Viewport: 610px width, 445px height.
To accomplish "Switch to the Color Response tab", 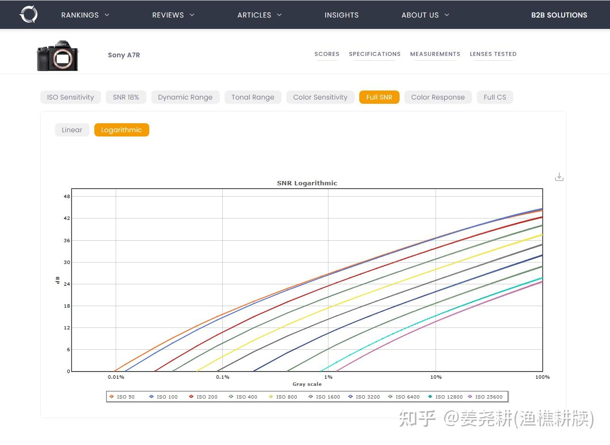I will click(x=438, y=97).
